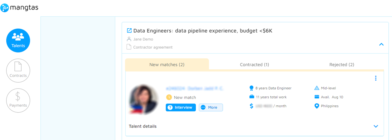The width and height of the screenshot is (392, 140).
Task: Select the New matches (2) tab
Action: (x=167, y=64)
